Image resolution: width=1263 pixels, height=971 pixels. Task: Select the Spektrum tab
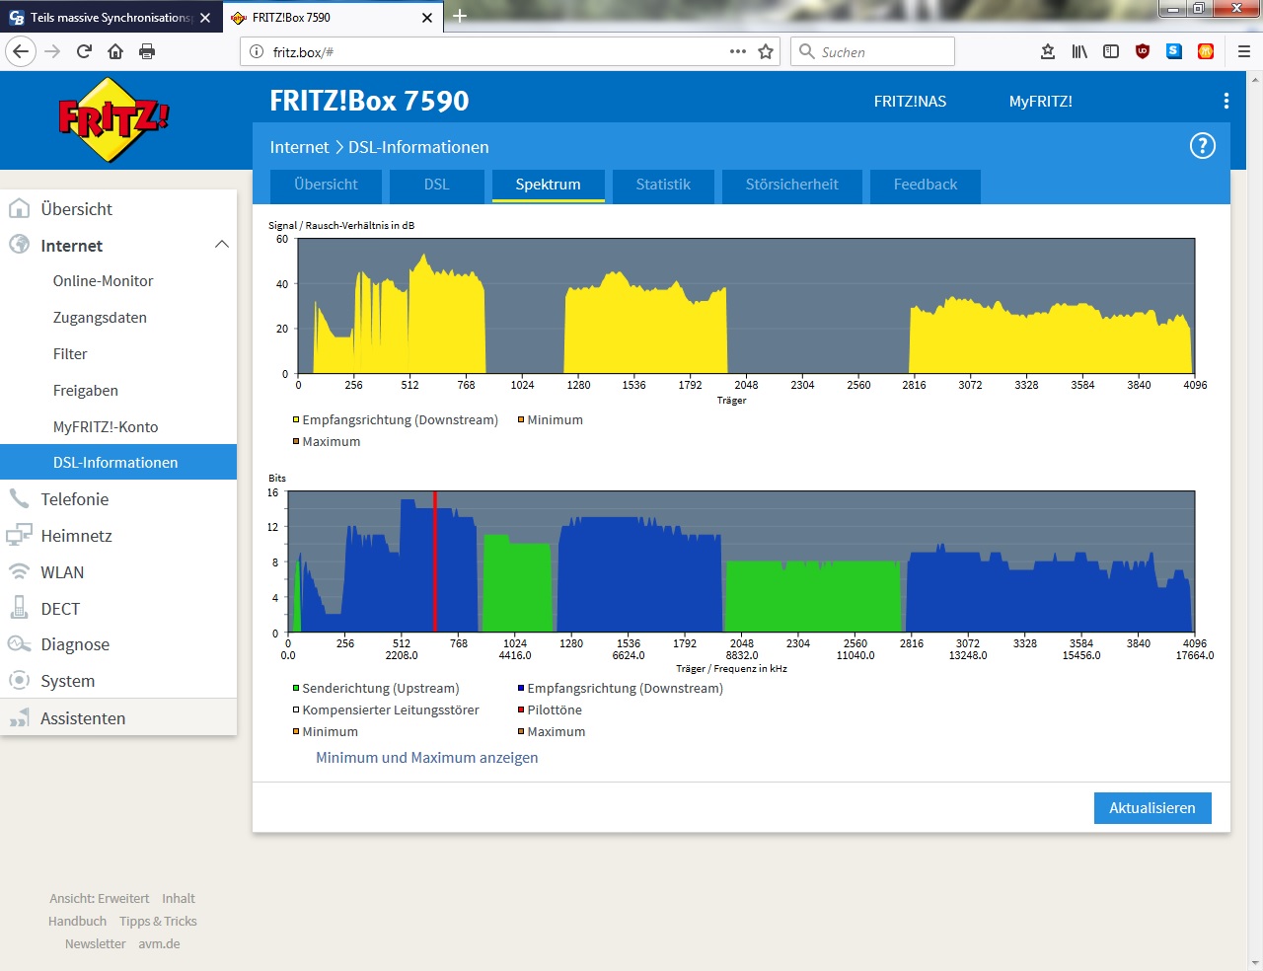[x=548, y=186]
